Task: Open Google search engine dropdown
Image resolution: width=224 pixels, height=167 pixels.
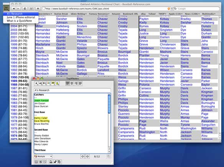Action: [x=175, y=9]
